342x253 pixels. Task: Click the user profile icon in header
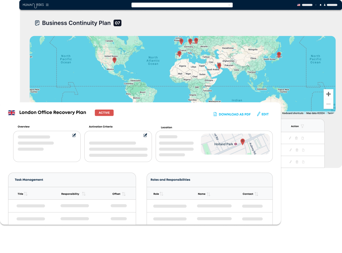[325, 5]
